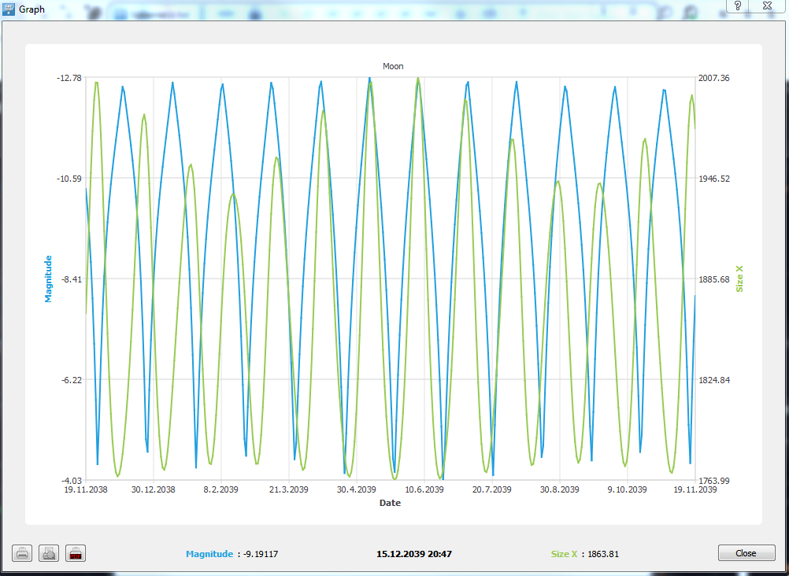Select the -4.03 magnitude axis value
Image resolution: width=789 pixels, height=576 pixels.
[x=72, y=481]
